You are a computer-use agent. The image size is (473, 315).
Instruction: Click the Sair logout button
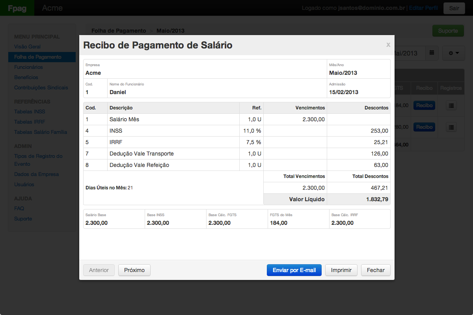coord(454,8)
